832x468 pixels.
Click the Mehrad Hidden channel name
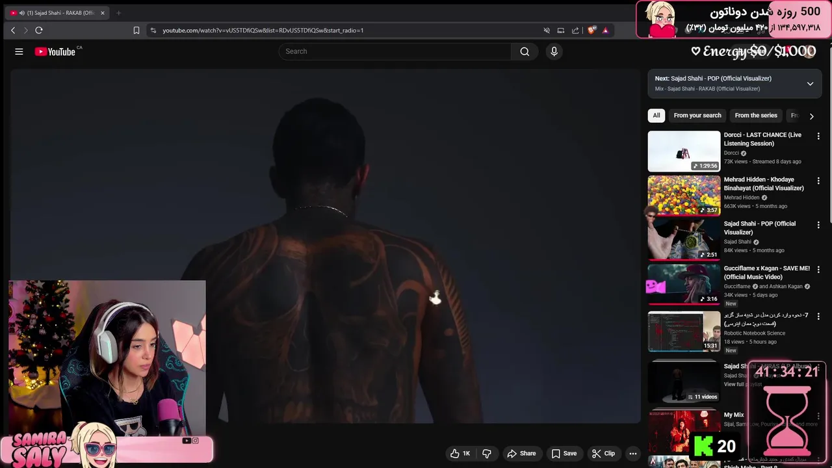pyautogui.click(x=742, y=198)
